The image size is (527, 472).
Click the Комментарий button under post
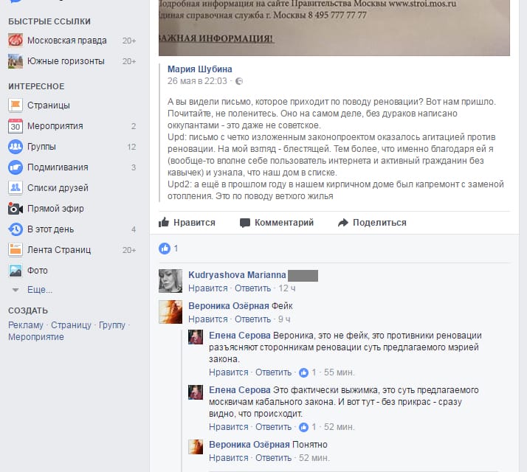point(277,223)
